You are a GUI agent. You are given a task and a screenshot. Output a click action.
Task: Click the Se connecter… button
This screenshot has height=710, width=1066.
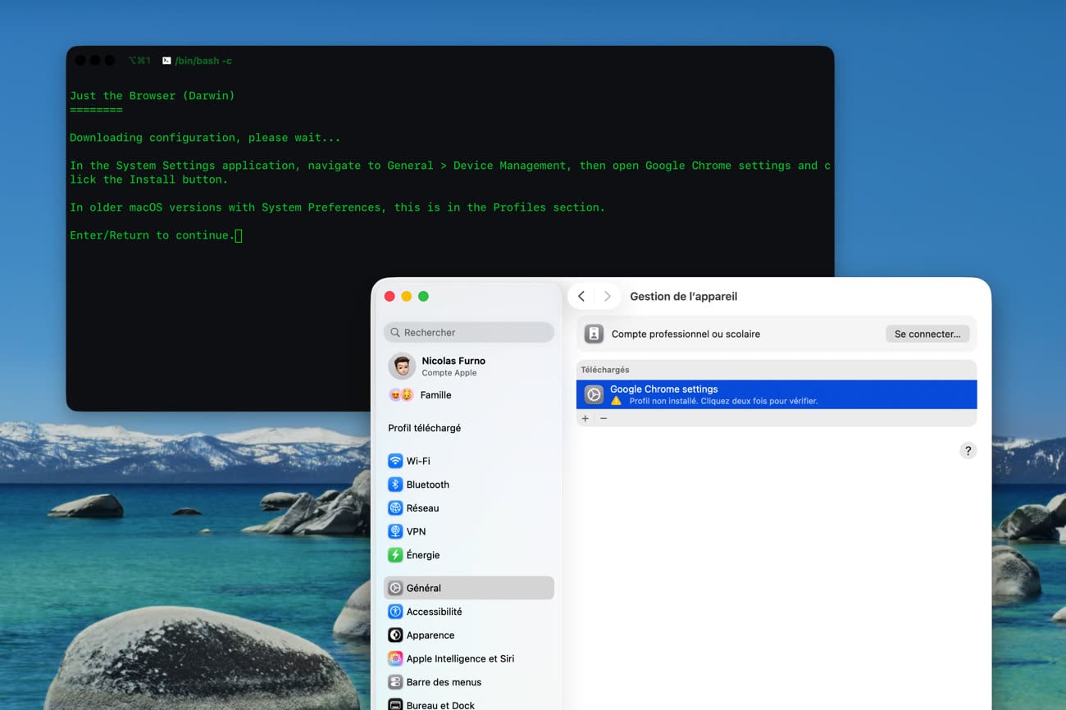click(927, 334)
